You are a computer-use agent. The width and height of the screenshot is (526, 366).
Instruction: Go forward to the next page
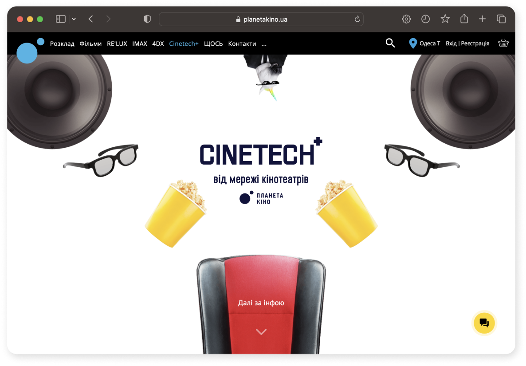coord(108,19)
